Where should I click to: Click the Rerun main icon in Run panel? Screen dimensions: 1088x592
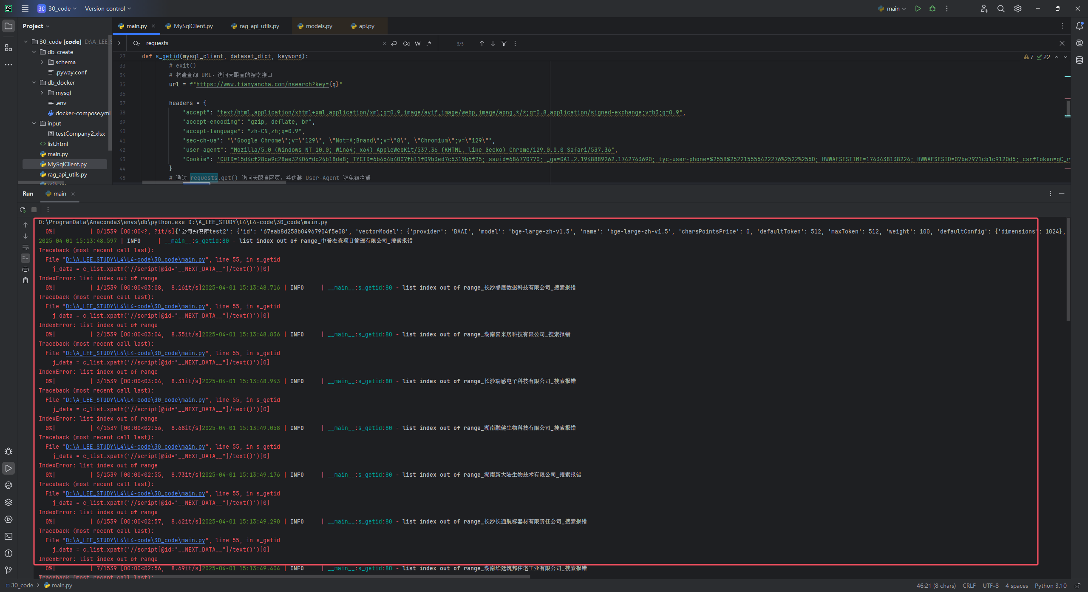pos(23,210)
